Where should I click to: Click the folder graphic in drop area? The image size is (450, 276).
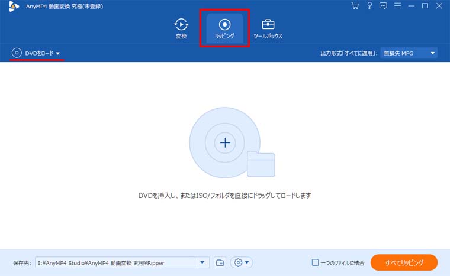pos(261,164)
